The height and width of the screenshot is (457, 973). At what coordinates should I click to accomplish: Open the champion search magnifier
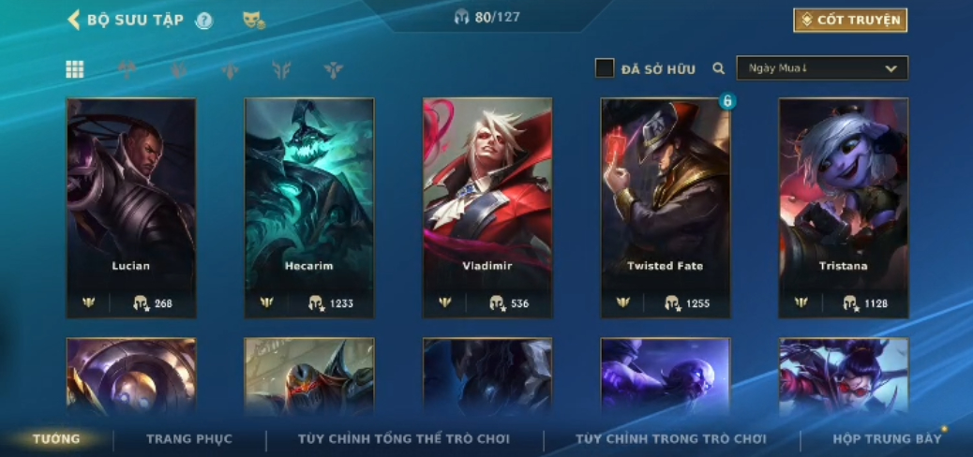coord(719,68)
